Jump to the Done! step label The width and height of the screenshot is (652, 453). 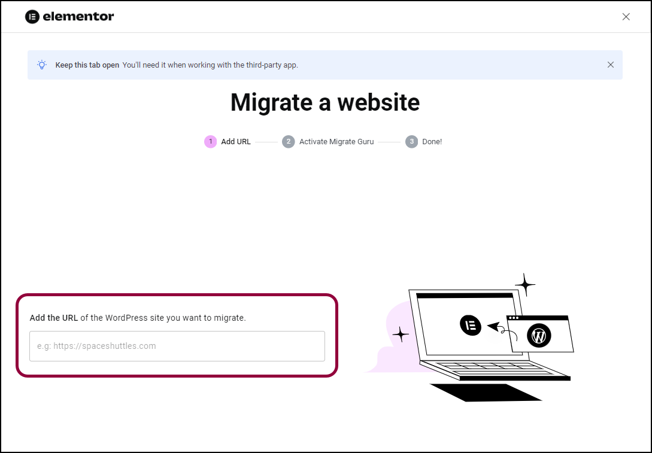tap(432, 142)
